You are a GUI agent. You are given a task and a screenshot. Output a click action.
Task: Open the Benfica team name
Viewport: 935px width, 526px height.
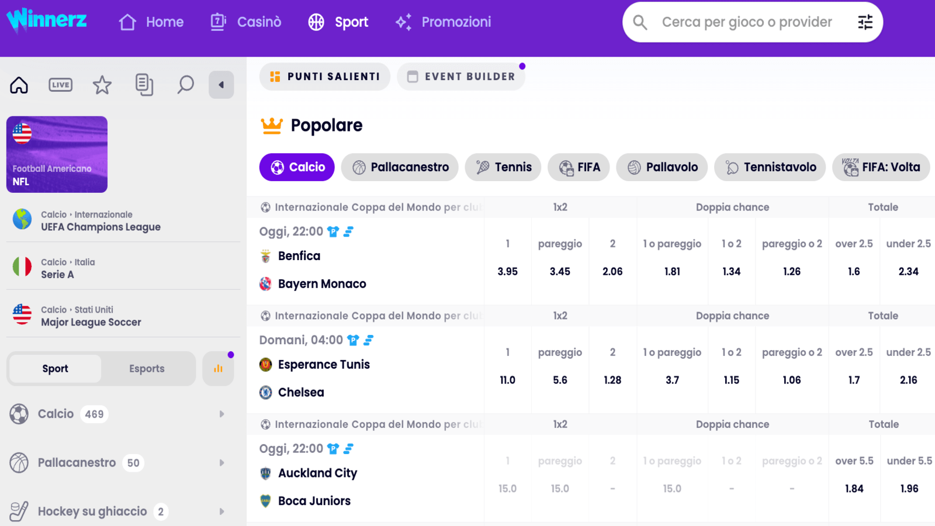pos(299,256)
